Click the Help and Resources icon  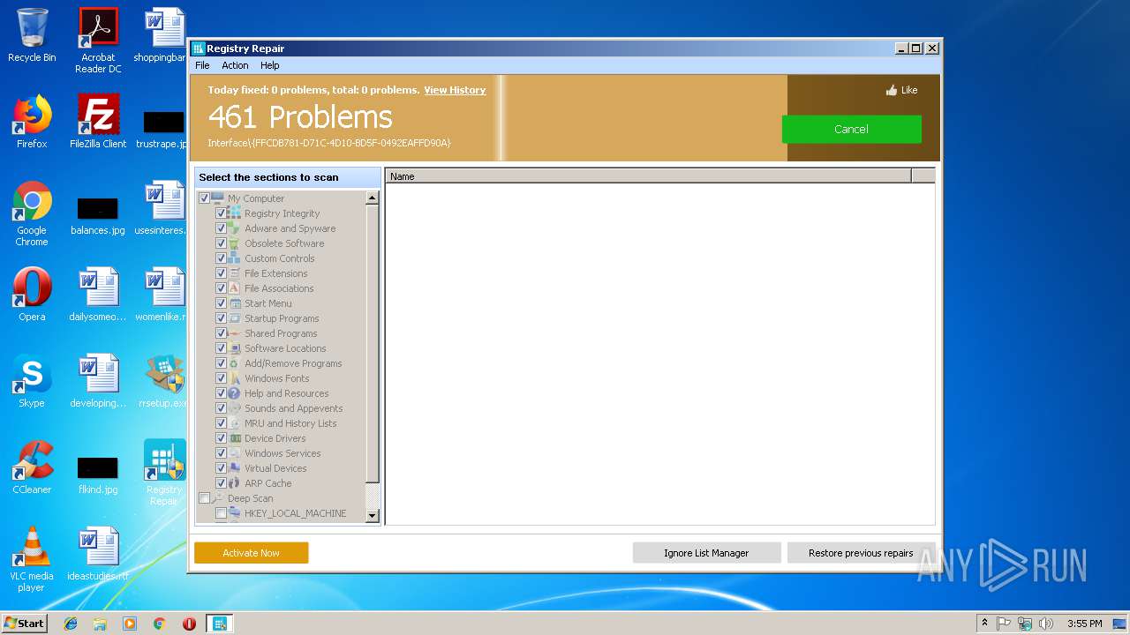click(x=235, y=393)
